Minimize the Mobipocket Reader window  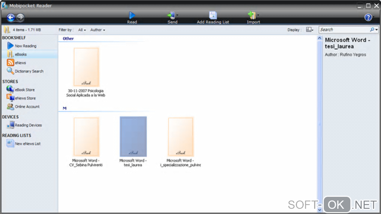[x=359, y=6]
